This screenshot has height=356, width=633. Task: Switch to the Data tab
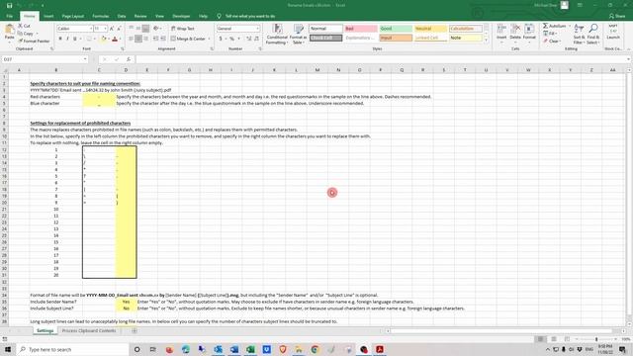click(x=122, y=16)
